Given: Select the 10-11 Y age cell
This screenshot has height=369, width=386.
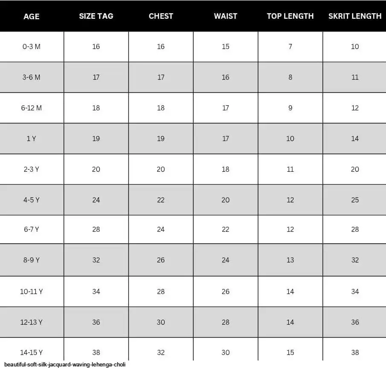Looking at the screenshot, I should click(x=32, y=291).
